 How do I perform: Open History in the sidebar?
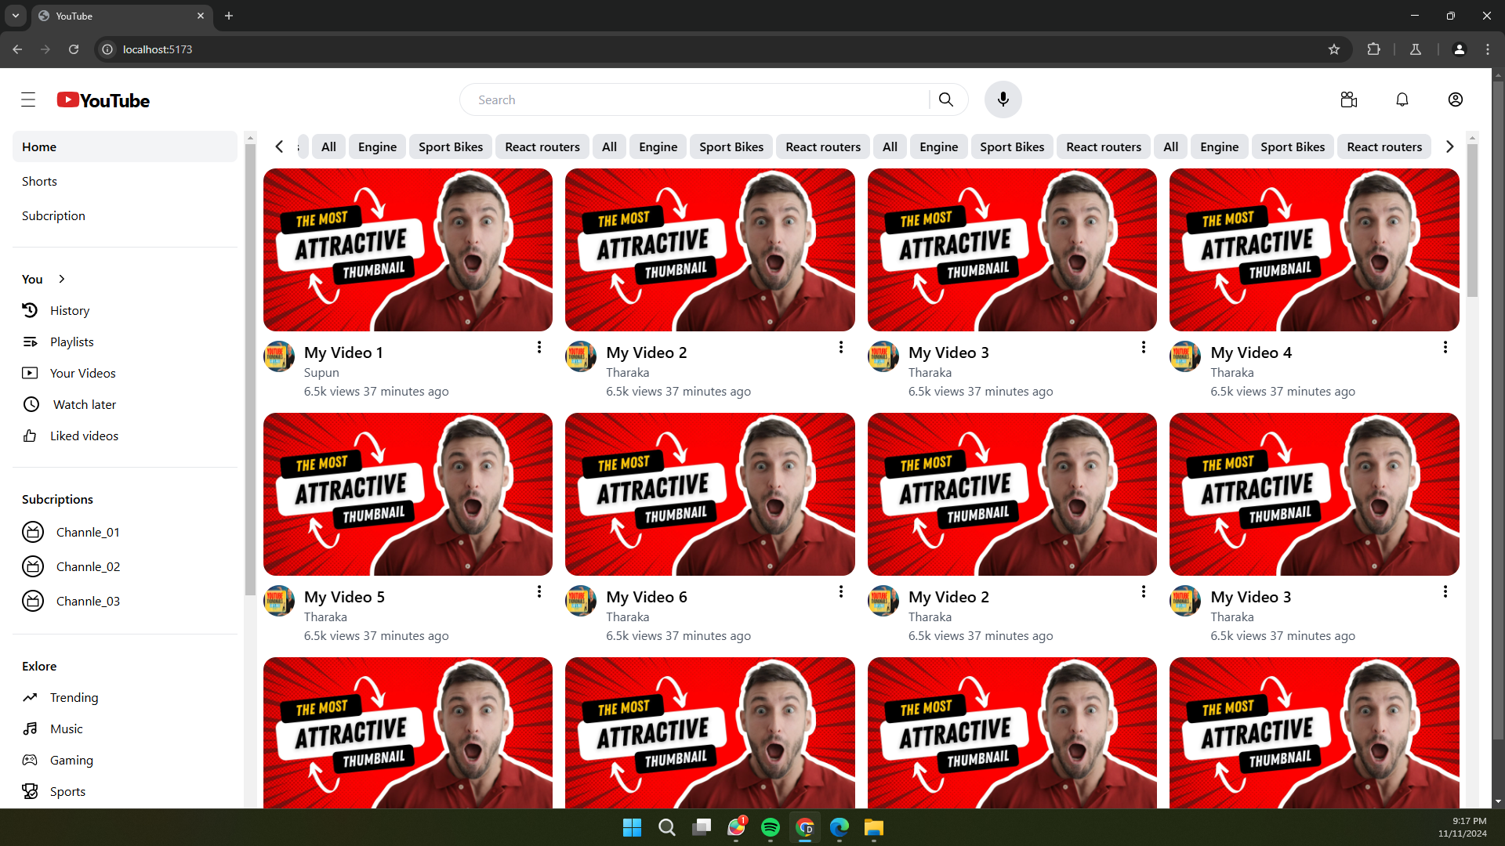(x=69, y=311)
